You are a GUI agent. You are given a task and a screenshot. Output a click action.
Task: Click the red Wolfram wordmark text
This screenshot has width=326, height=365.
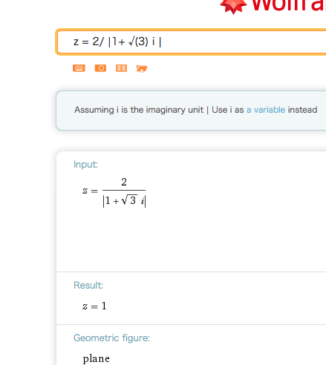point(289,5)
